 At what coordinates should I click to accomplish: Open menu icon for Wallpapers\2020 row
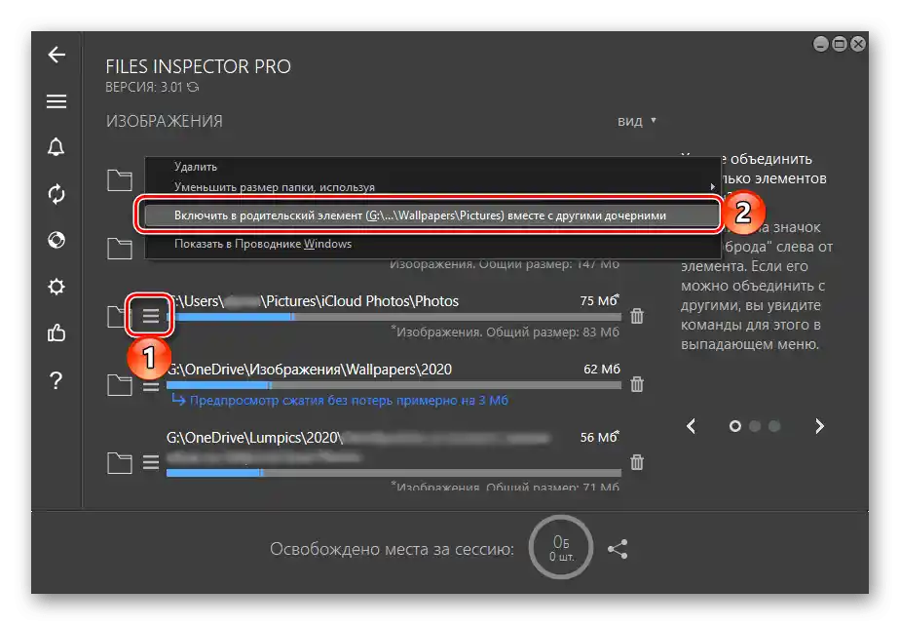click(151, 386)
